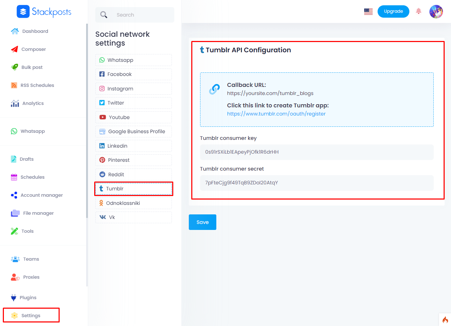Select the Youtube icon in the network list
The image size is (451, 326).
click(102, 117)
